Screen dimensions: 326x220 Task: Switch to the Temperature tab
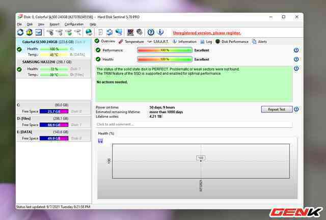pyautogui.click(x=131, y=42)
